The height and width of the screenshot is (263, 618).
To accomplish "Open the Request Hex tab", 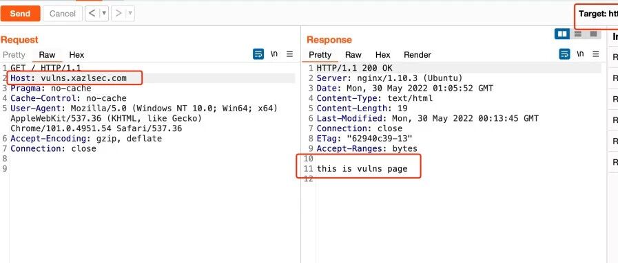I will click(76, 54).
